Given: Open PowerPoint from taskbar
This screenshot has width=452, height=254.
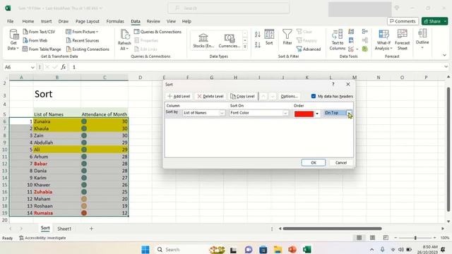Looking at the screenshot, I should (x=292, y=249).
